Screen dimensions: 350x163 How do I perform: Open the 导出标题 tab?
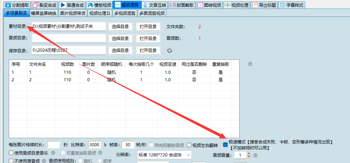coord(264,5)
